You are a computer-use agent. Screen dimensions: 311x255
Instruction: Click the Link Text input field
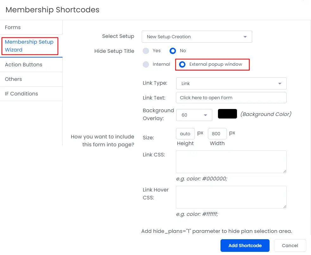pos(231,98)
